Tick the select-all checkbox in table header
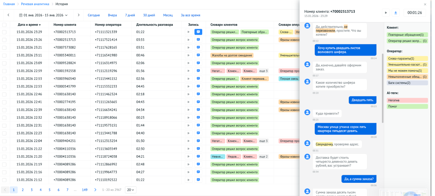The image size is (435, 196). coord(4,25)
